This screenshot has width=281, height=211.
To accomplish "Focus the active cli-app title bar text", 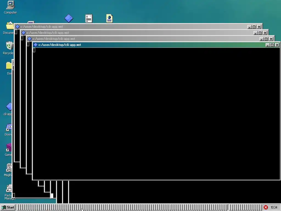I will [x=60, y=45].
